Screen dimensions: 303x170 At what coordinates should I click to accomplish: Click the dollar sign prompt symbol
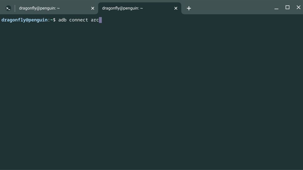(54, 20)
